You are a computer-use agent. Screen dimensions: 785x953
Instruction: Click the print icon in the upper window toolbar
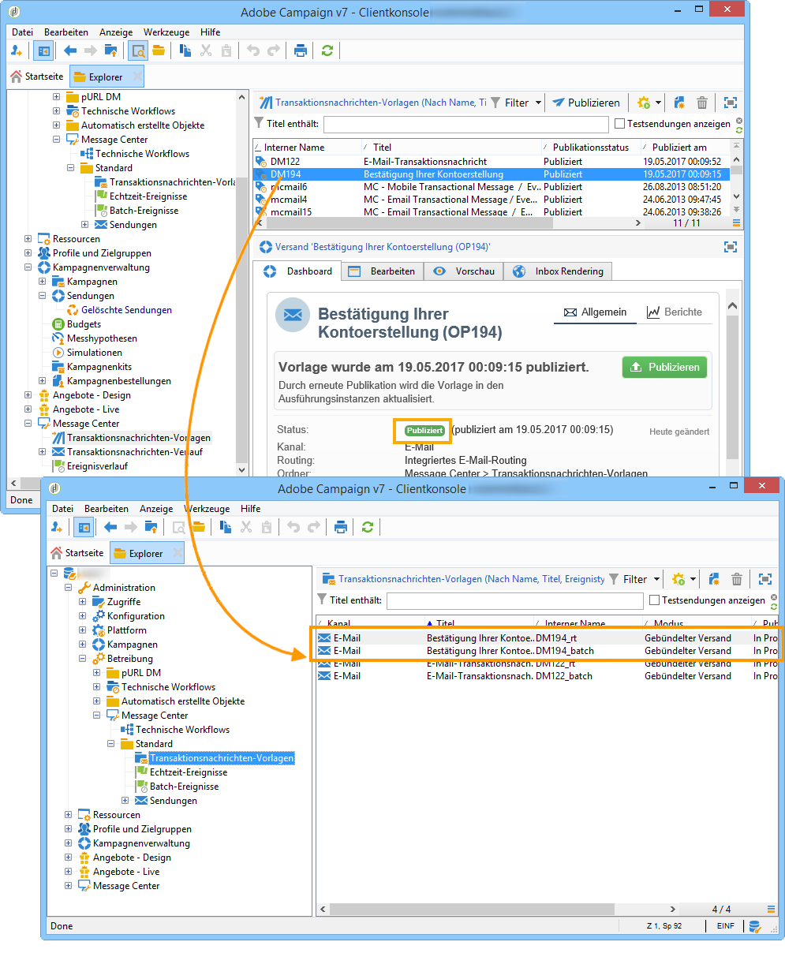[x=300, y=50]
